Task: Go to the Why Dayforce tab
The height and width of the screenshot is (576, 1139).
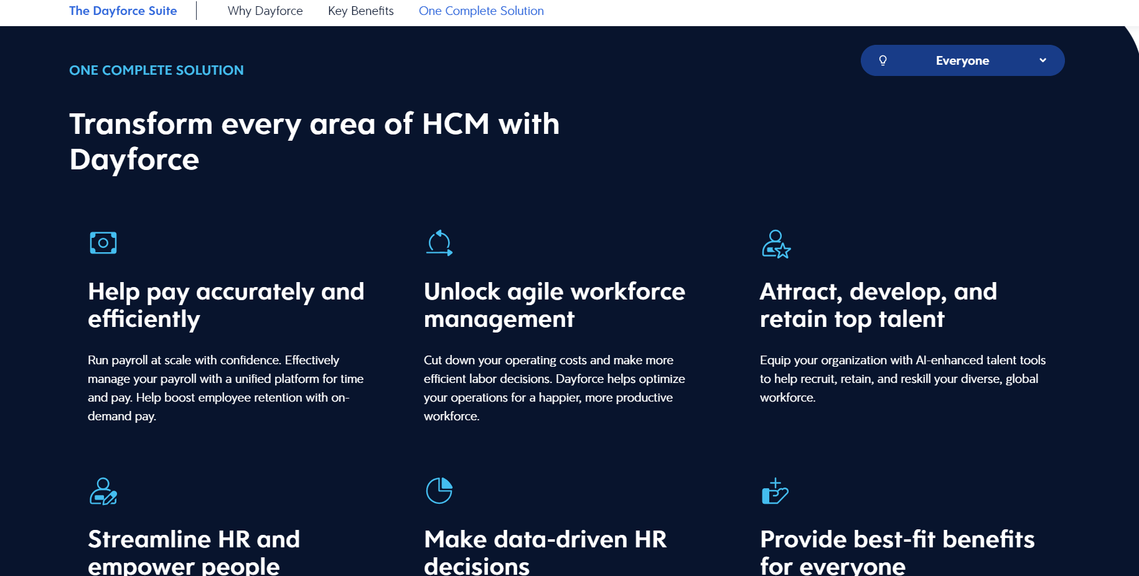Action: click(265, 11)
